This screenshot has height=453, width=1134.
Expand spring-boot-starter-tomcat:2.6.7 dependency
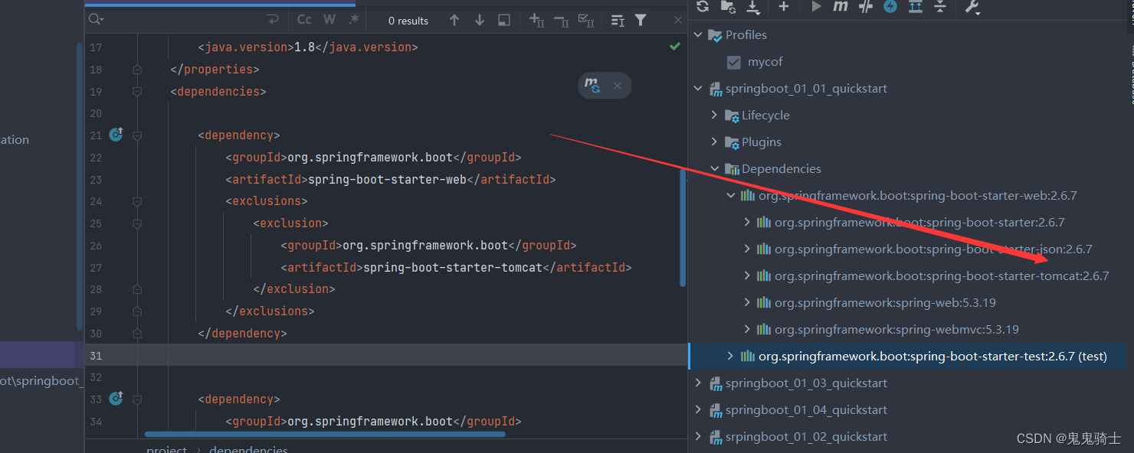tap(747, 275)
